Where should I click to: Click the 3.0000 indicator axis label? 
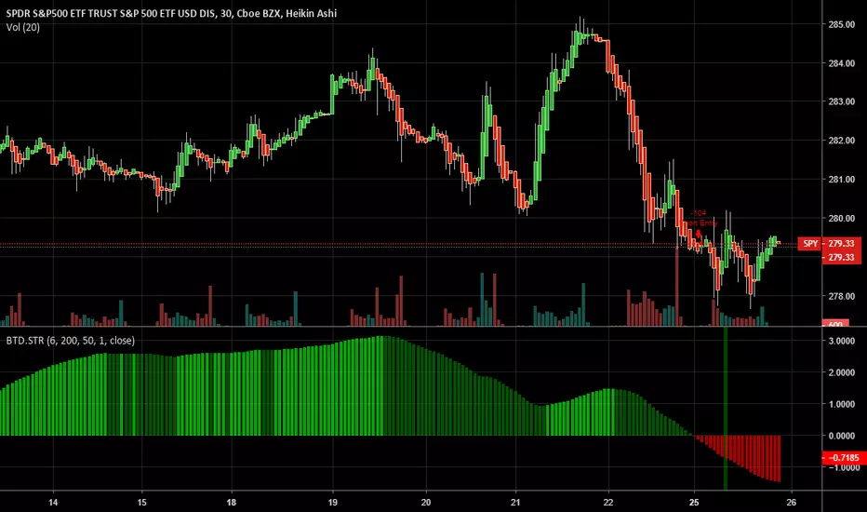[x=842, y=341]
